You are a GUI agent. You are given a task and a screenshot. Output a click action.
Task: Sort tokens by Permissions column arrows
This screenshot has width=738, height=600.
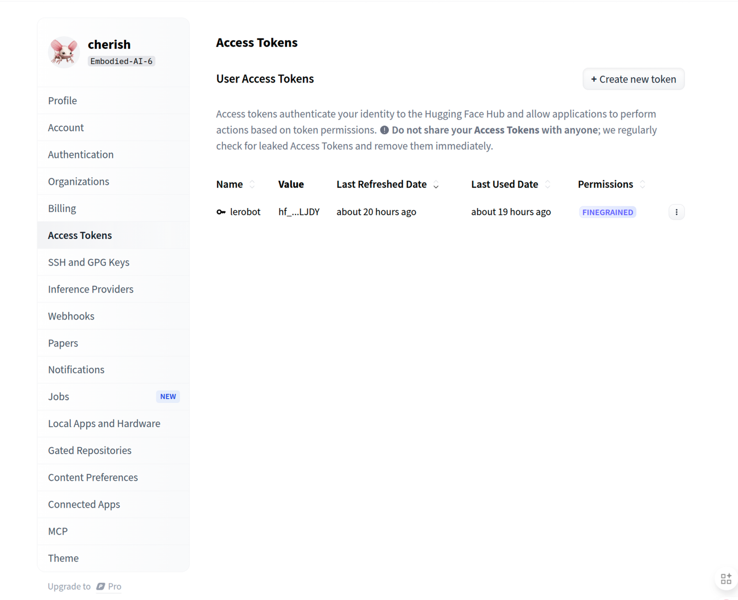coord(643,184)
